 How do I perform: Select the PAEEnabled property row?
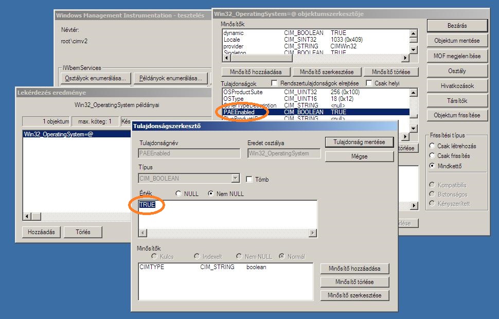pos(316,112)
